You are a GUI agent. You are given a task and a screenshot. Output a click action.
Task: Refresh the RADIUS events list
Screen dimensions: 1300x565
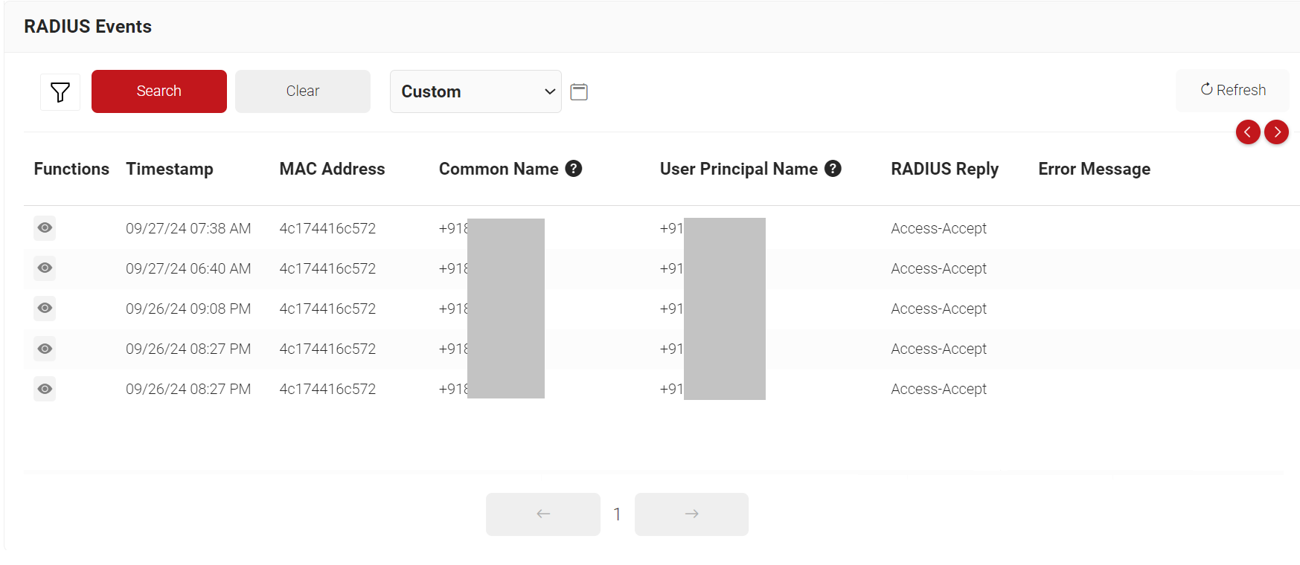pos(1232,90)
